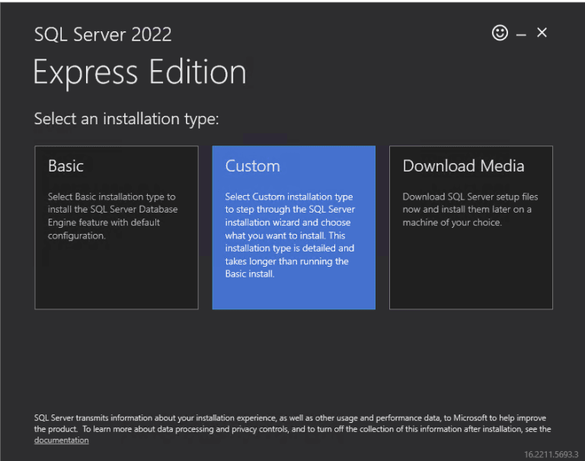Click the "Express Edition" heading
Screen dimensions: 585x461
coord(139,72)
